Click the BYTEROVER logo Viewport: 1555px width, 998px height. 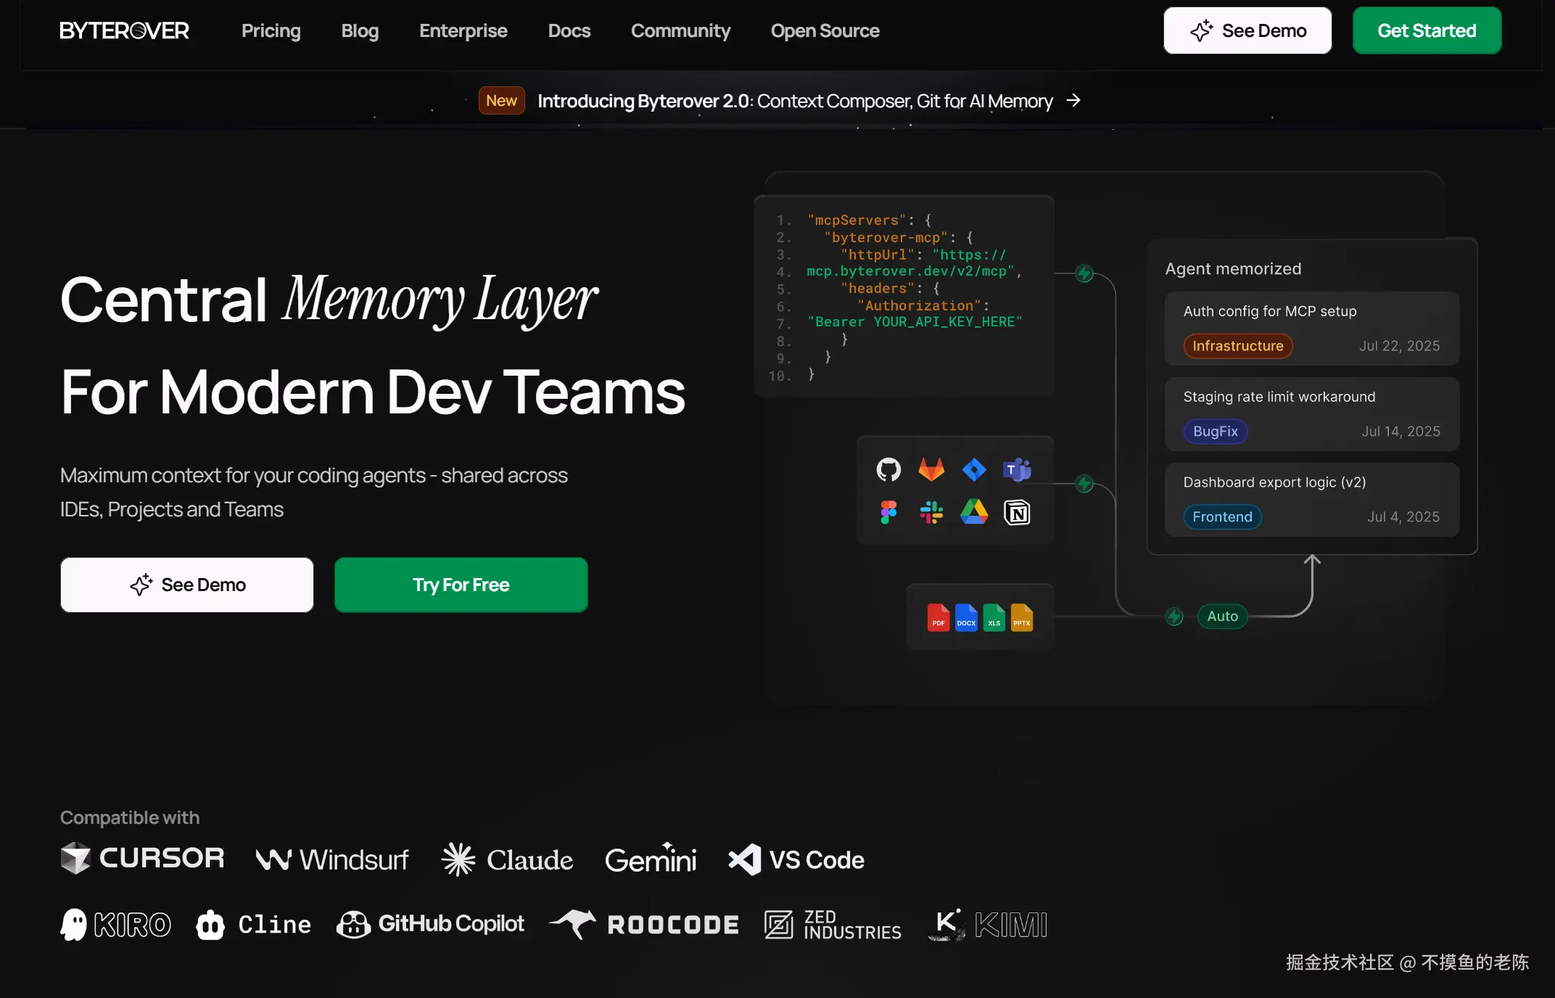tap(124, 30)
